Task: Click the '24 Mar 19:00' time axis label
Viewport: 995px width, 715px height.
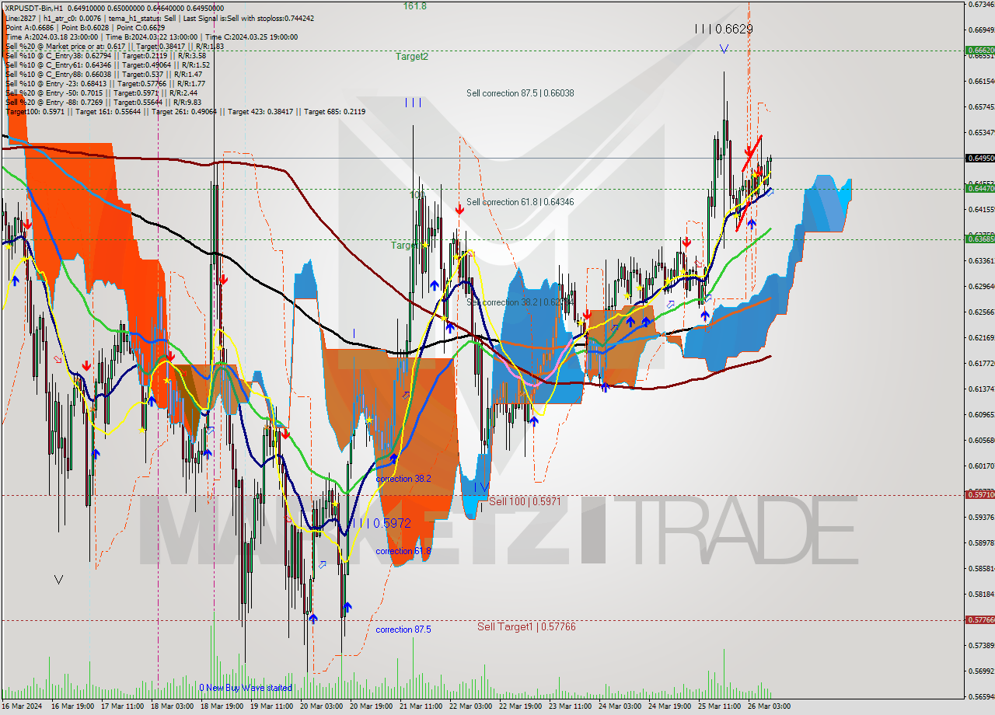Action: click(671, 706)
